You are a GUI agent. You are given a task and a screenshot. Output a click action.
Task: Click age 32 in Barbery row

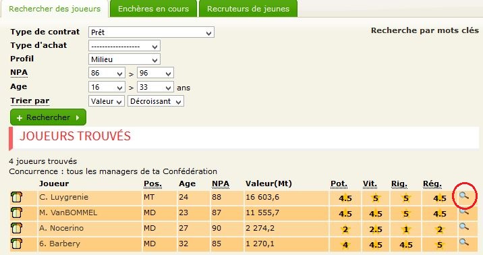(183, 244)
